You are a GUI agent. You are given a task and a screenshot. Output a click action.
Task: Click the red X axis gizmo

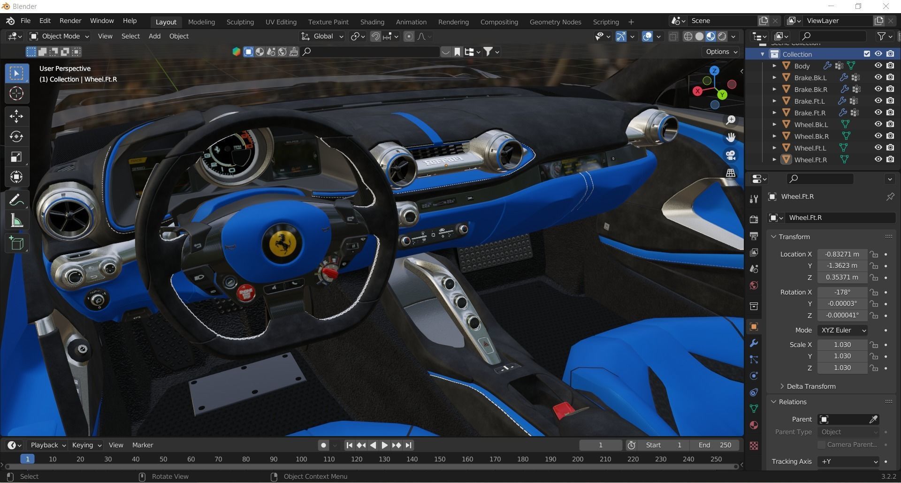(x=697, y=91)
